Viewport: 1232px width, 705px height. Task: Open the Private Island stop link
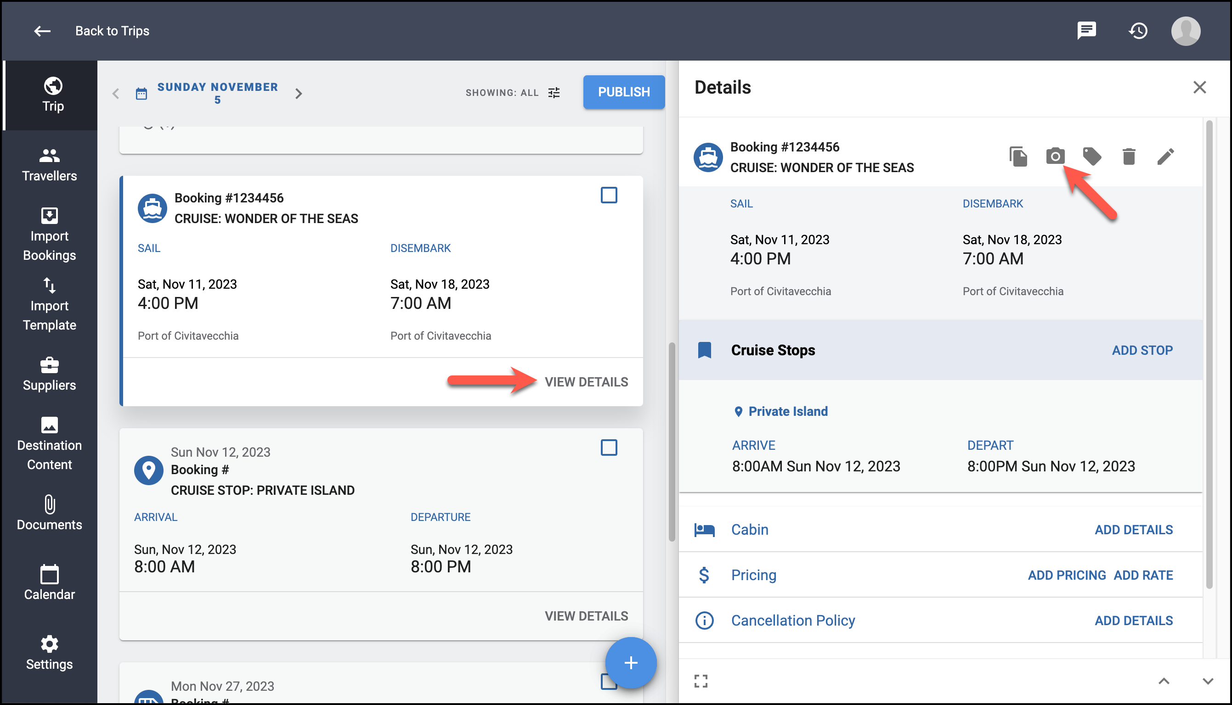[787, 412]
